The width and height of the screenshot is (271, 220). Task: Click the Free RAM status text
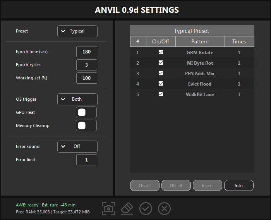click(x=53, y=212)
